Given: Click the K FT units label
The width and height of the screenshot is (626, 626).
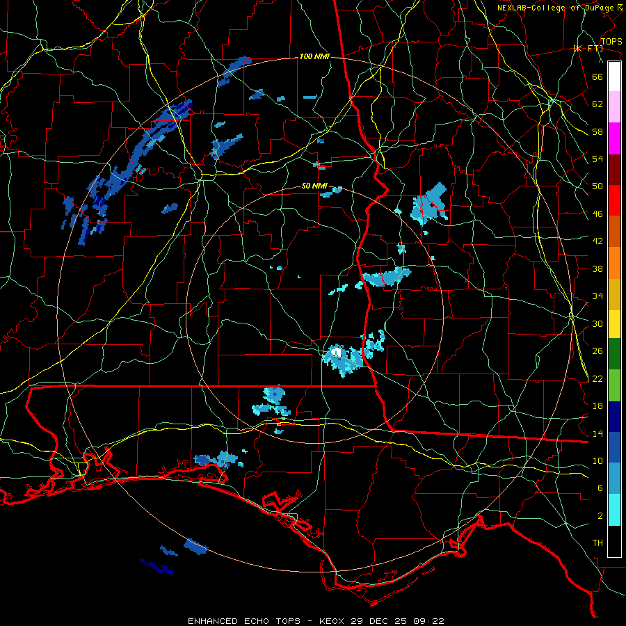Looking at the screenshot, I should pyautogui.click(x=588, y=48).
